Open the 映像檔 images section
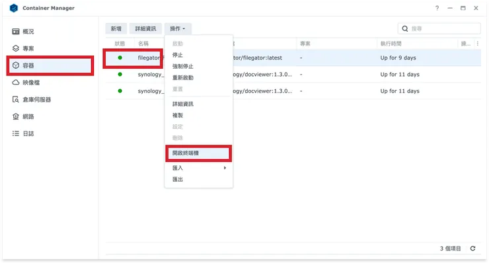 tap(50, 83)
